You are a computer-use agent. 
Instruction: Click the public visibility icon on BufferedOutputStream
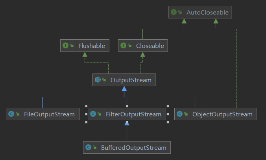95,148
